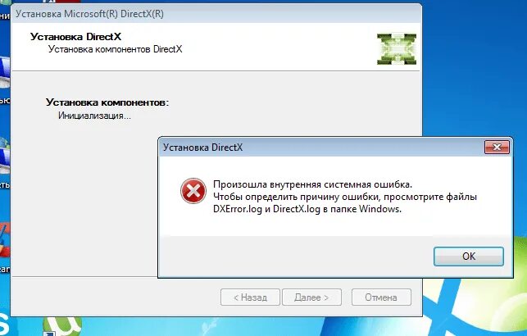Open the Skype desktop icon

click(x=5, y=325)
